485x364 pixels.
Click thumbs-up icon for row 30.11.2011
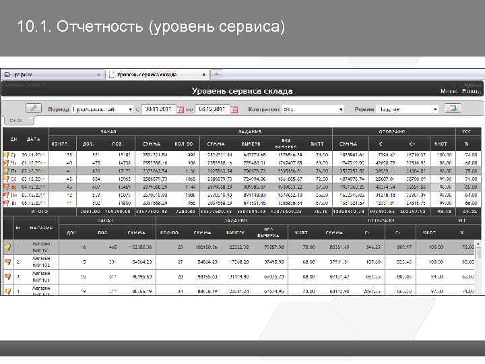(x=6, y=154)
